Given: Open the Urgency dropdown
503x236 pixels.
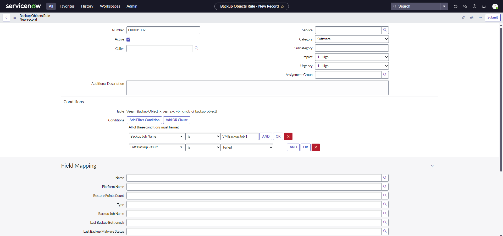Looking at the screenshot, I should click(352, 66).
